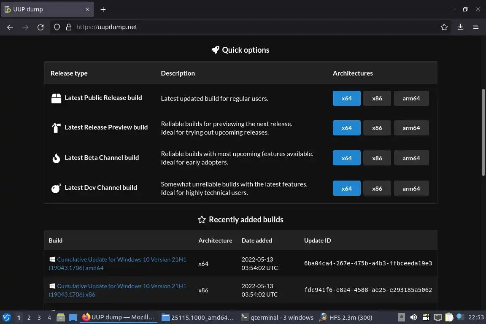
Task: Switch to 25115.1000_amd64 folder taskbar entry
Action: [197, 317]
